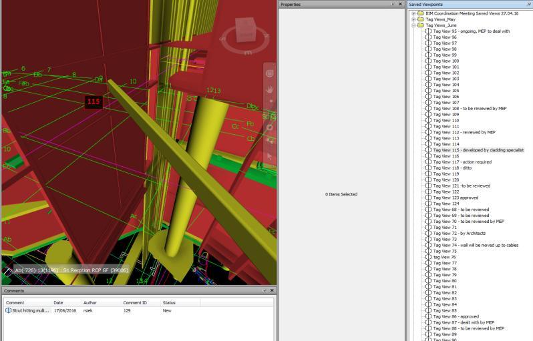Toggle auto-hide pin on Comments panel
This screenshot has height=341, width=533.
tap(264, 290)
